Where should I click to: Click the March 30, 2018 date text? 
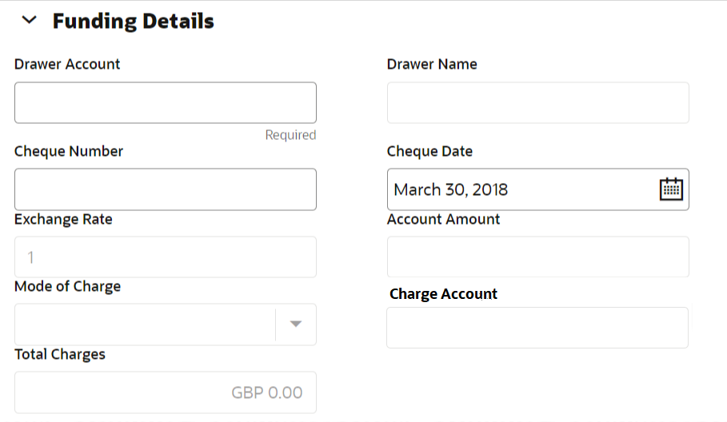451,189
